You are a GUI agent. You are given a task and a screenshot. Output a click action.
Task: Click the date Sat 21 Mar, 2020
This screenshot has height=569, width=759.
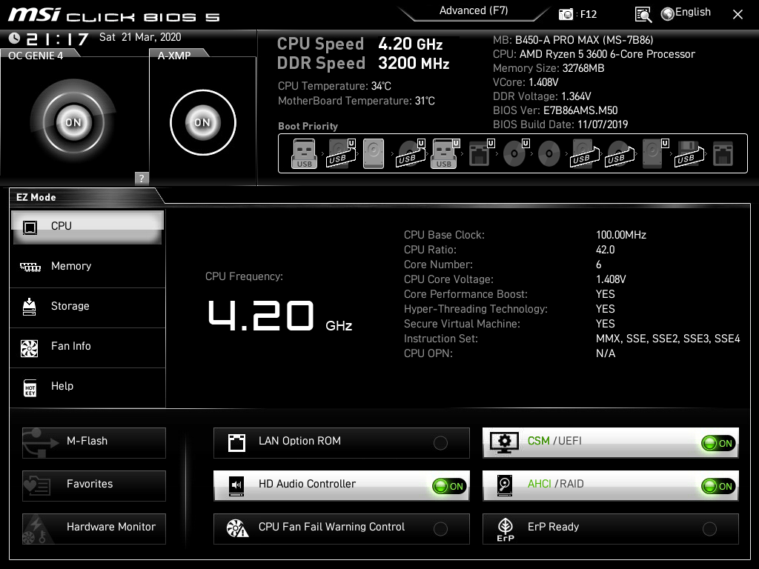click(x=140, y=37)
